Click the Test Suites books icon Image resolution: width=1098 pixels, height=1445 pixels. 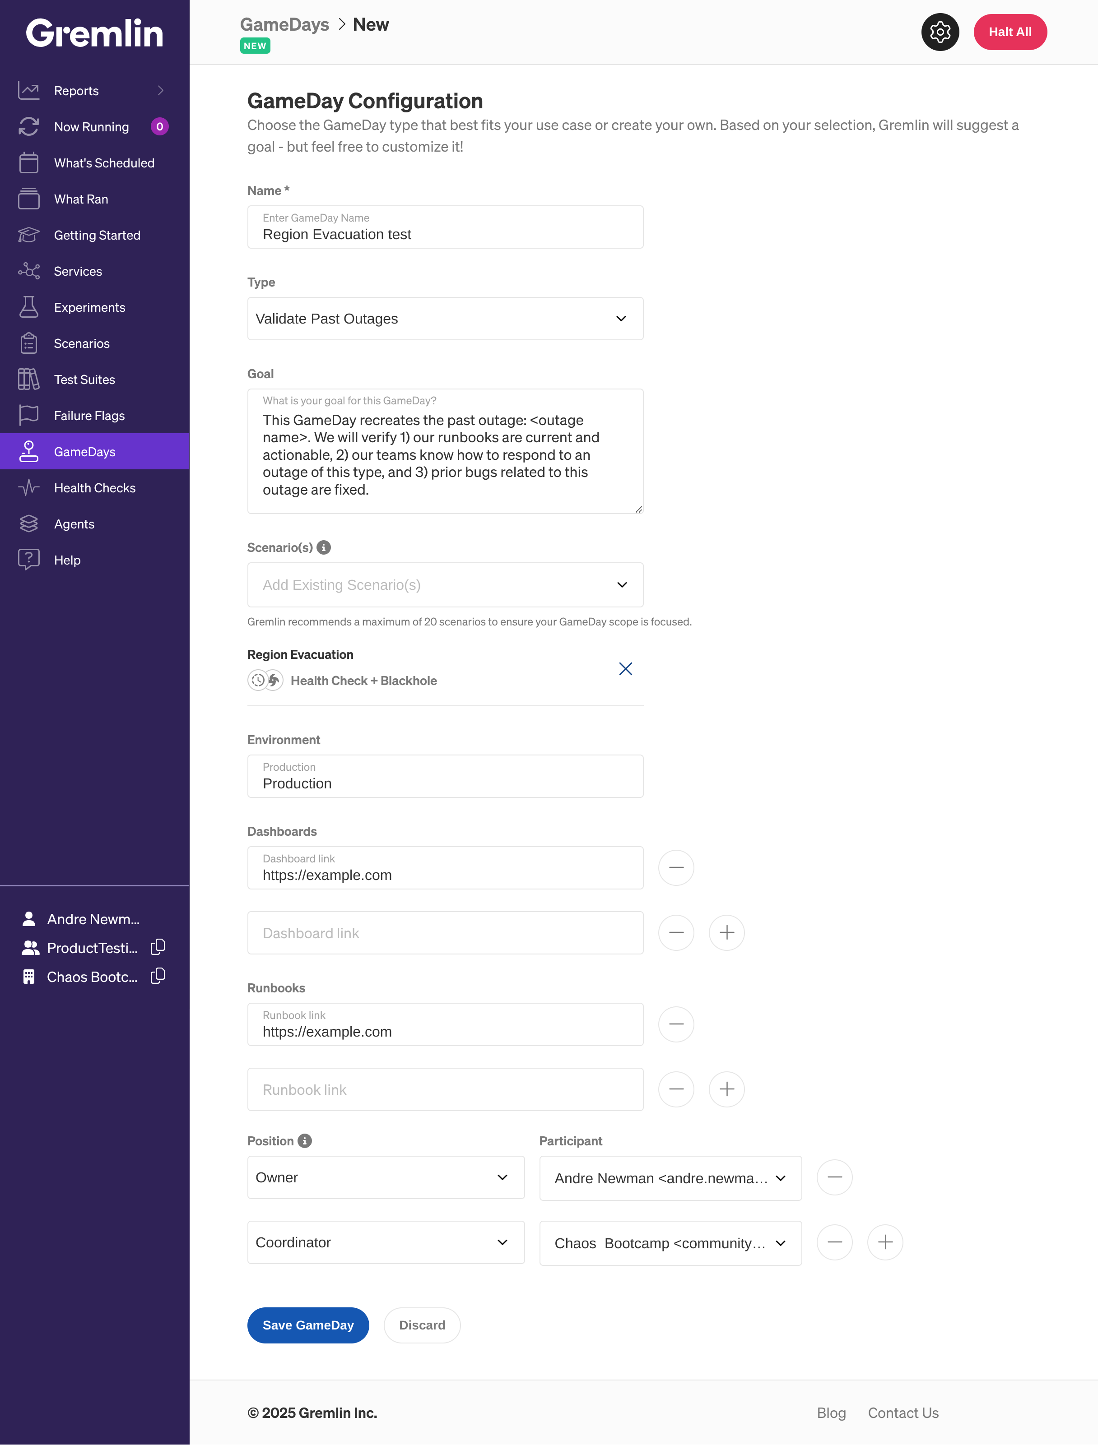pyautogui.click(x=29, y=380)
